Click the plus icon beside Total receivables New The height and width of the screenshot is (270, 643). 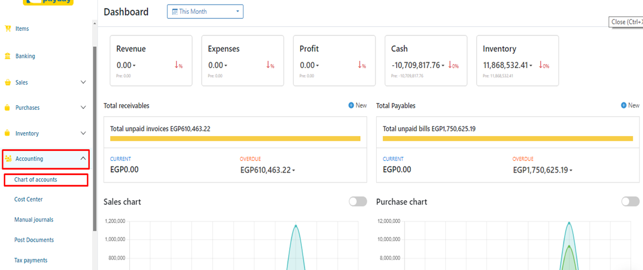[x=352, y=106]
